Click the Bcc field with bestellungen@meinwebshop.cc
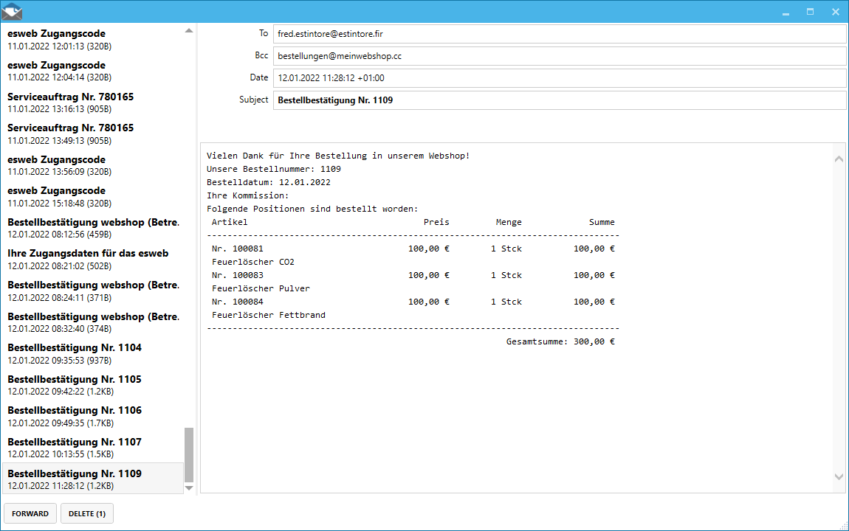Viewport: 849px width, 531px height. 560,56
